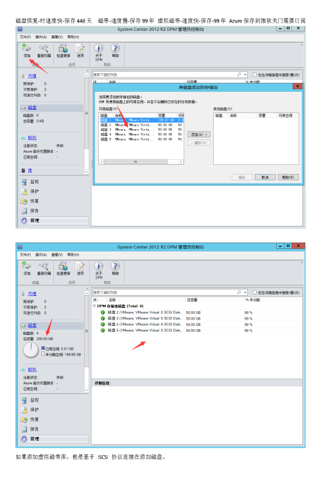321x480 pixels.
Task: Collapse ribbon chevron in upper console
Action: coord(301,45)
